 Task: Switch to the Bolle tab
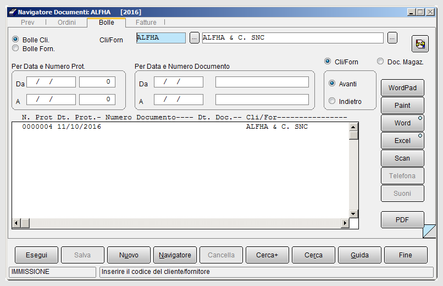pyautogui.click(x=107, y=23)
